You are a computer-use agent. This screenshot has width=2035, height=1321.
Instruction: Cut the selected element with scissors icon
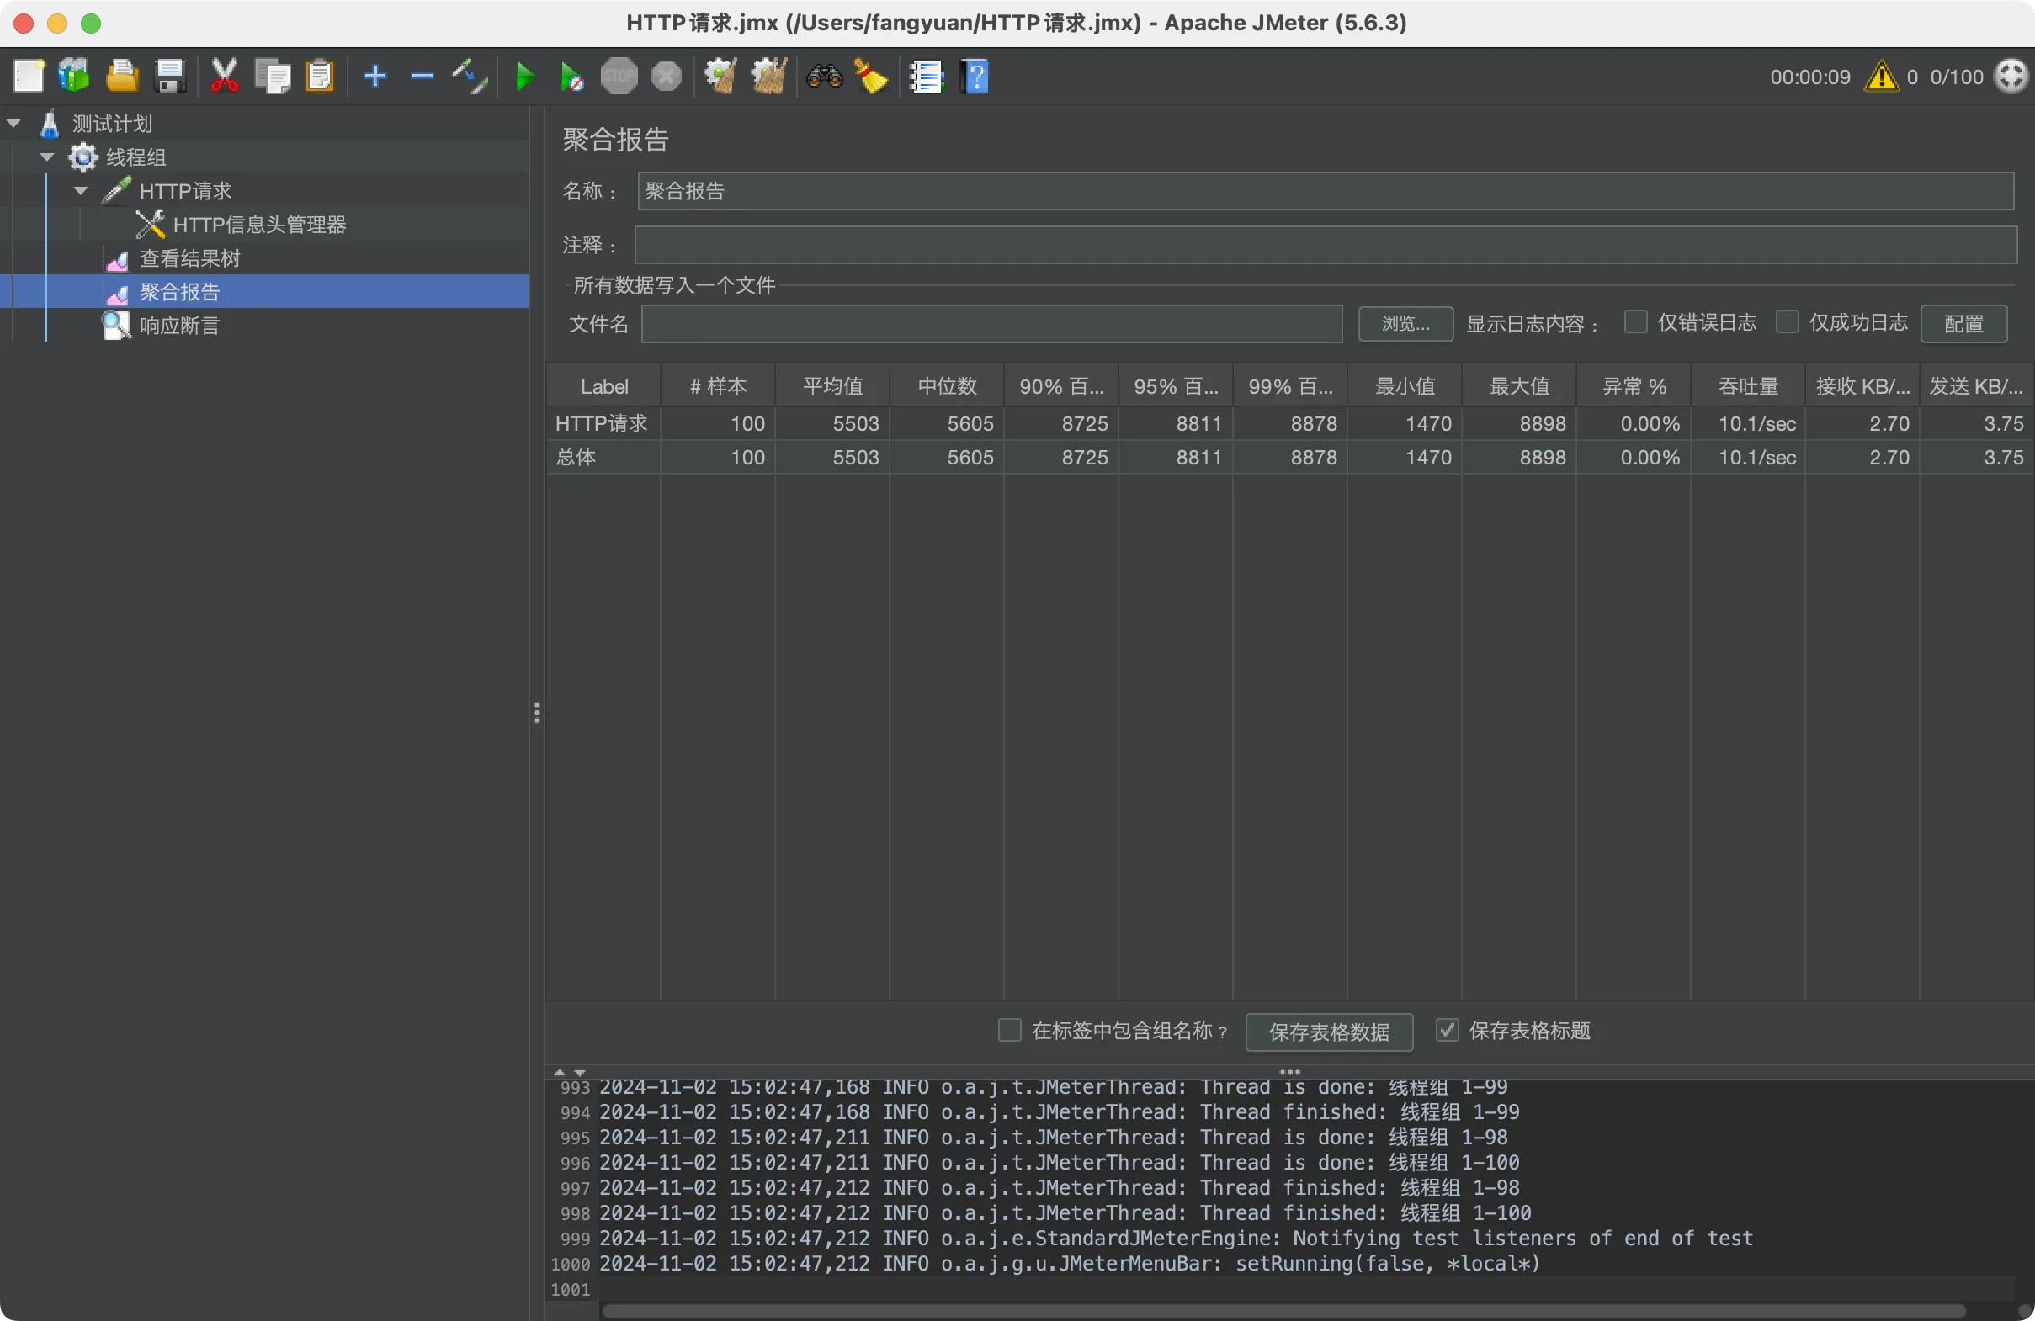pos(224,76)
